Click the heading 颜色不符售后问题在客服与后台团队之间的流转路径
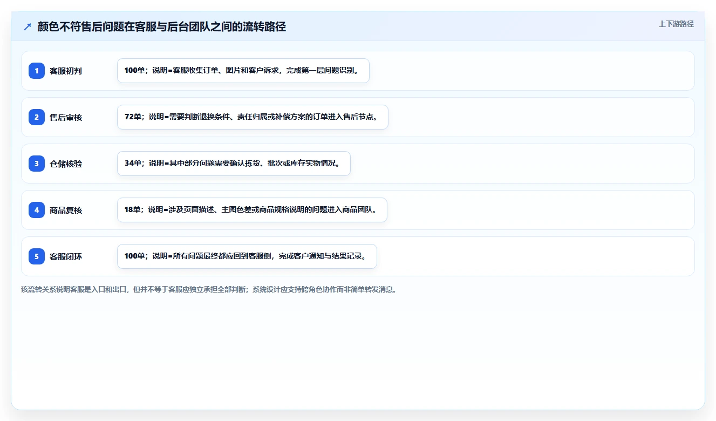This screenshot has height=421, width=716. 162,27
